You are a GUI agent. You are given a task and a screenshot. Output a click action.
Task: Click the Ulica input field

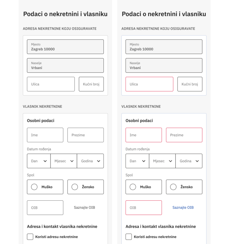50,84
